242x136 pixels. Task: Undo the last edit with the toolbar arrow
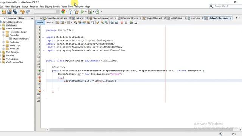pos(22,12)
